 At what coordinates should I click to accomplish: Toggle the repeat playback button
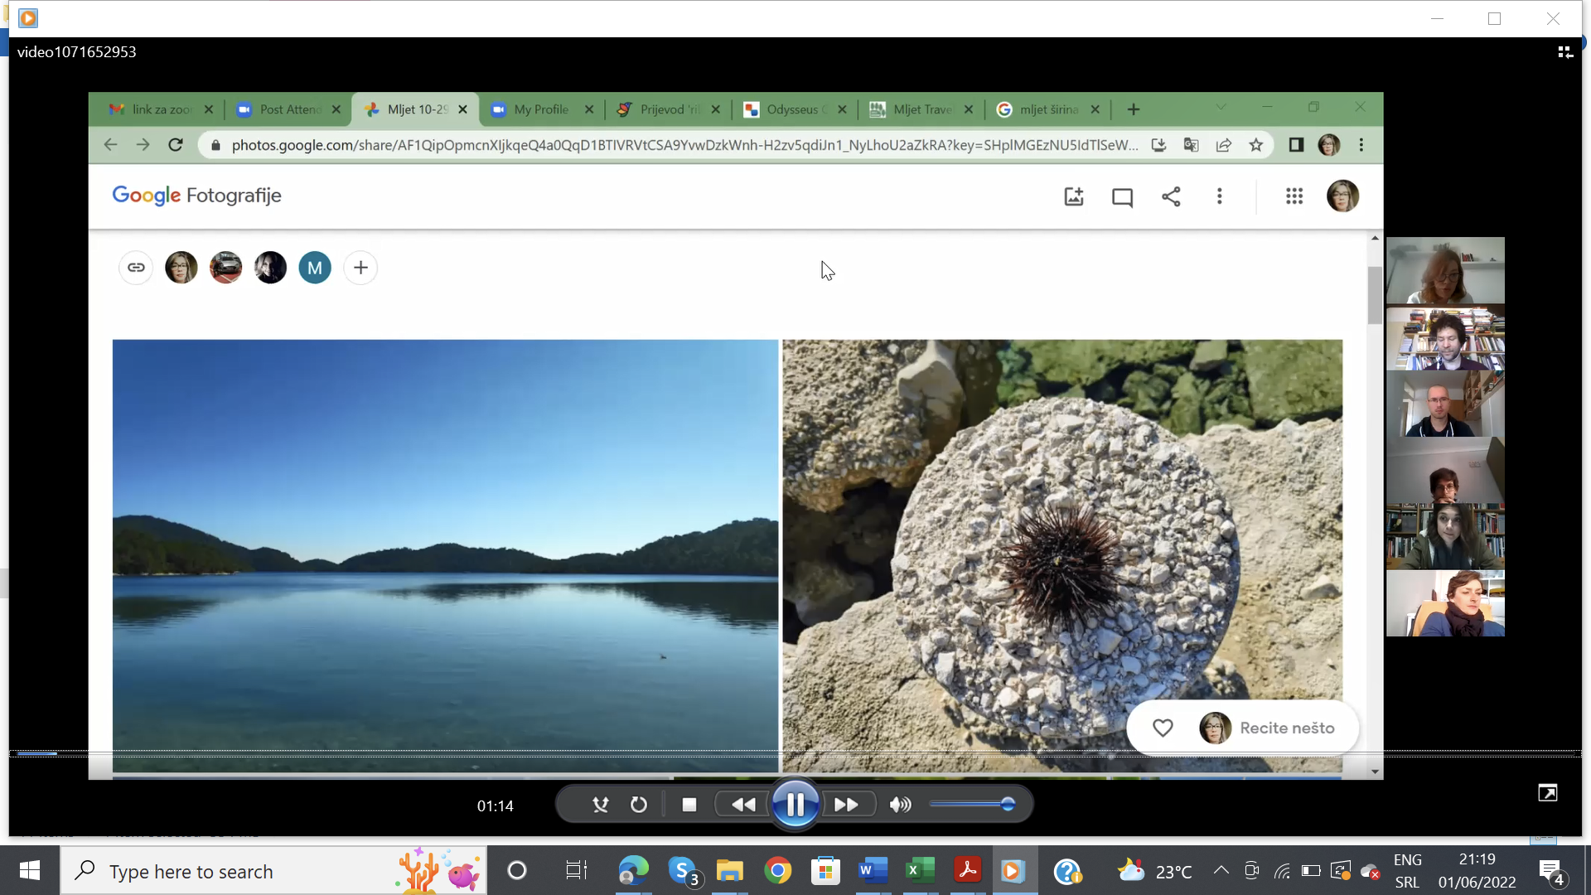638,805
